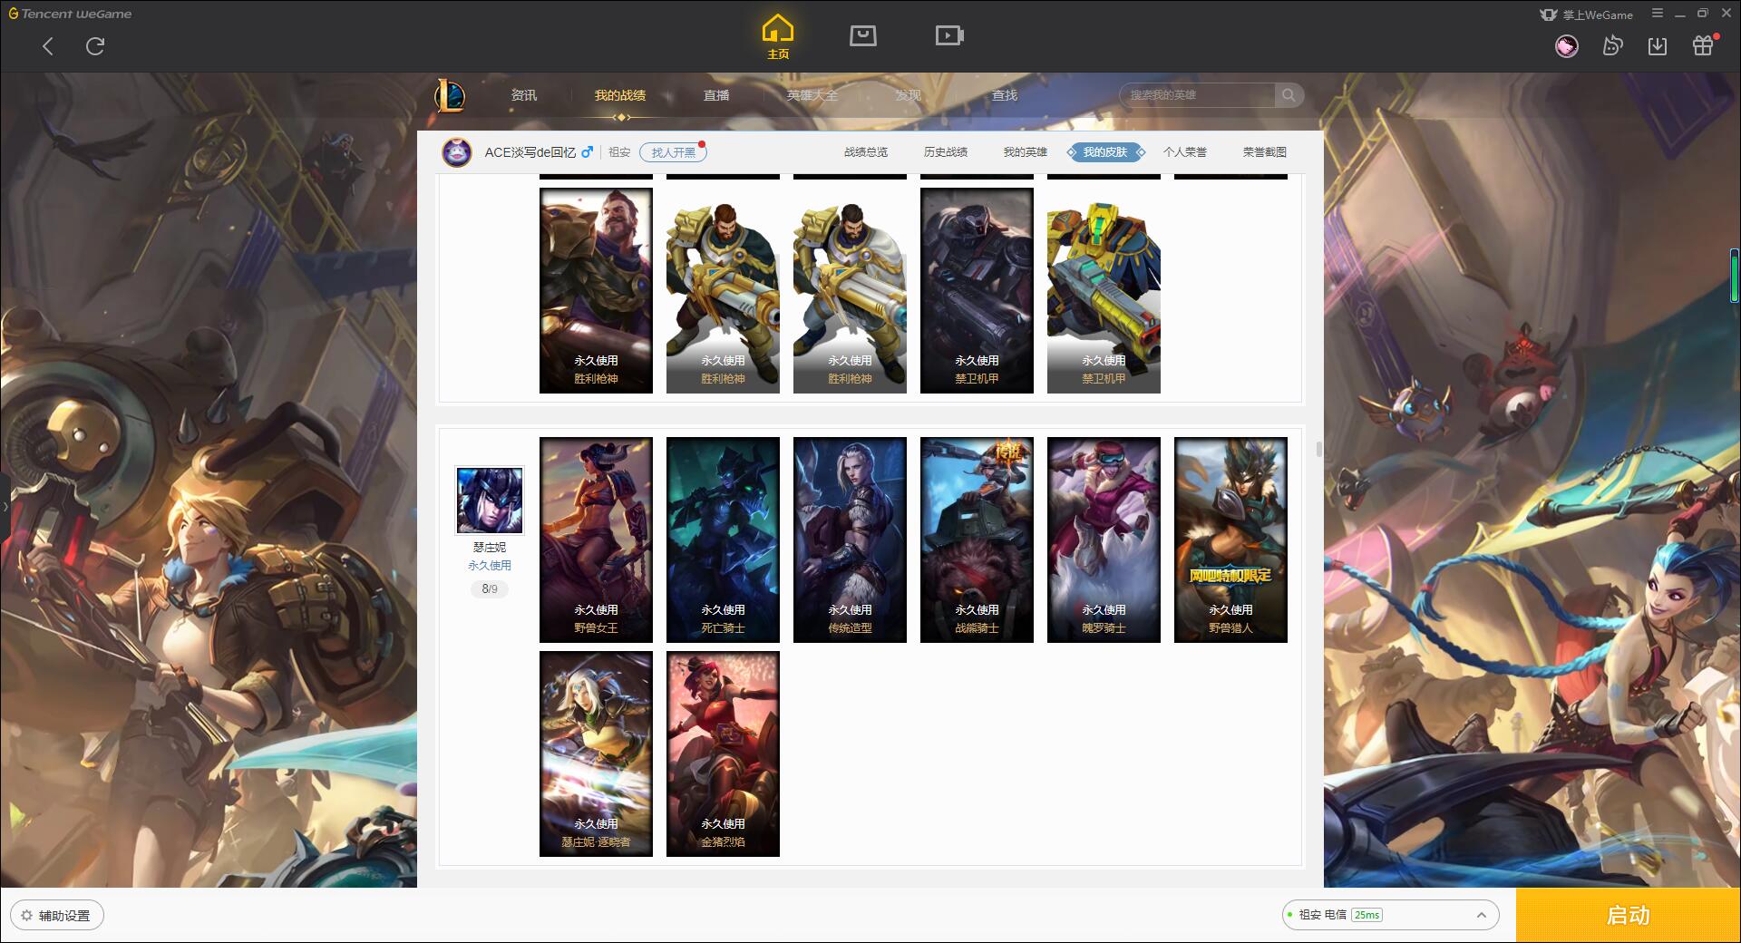Switch to the 直播 tab

(716, 95)
